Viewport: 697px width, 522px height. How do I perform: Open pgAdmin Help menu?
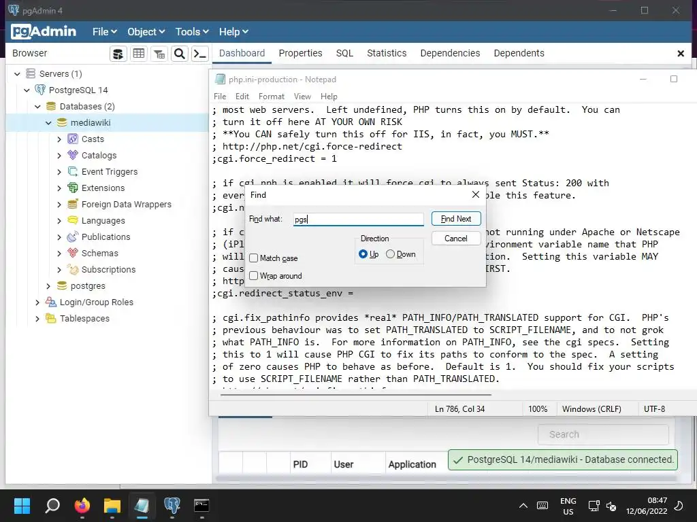pyautogui.click(x=233, y=32)
